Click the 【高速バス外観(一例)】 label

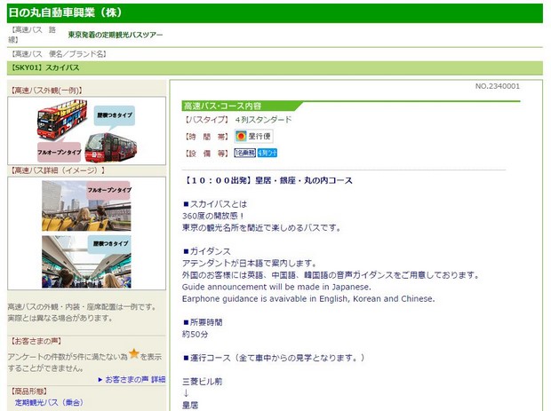point(46,91)
